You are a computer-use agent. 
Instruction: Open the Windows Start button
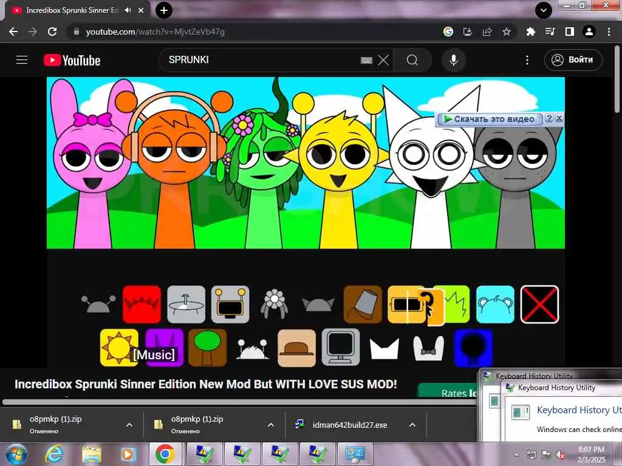[16, 454]
